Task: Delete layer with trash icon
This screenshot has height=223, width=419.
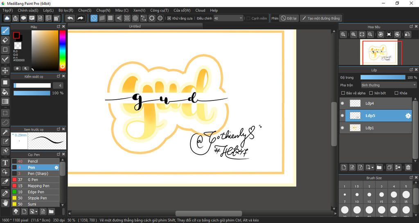Action: pos(408,167)
